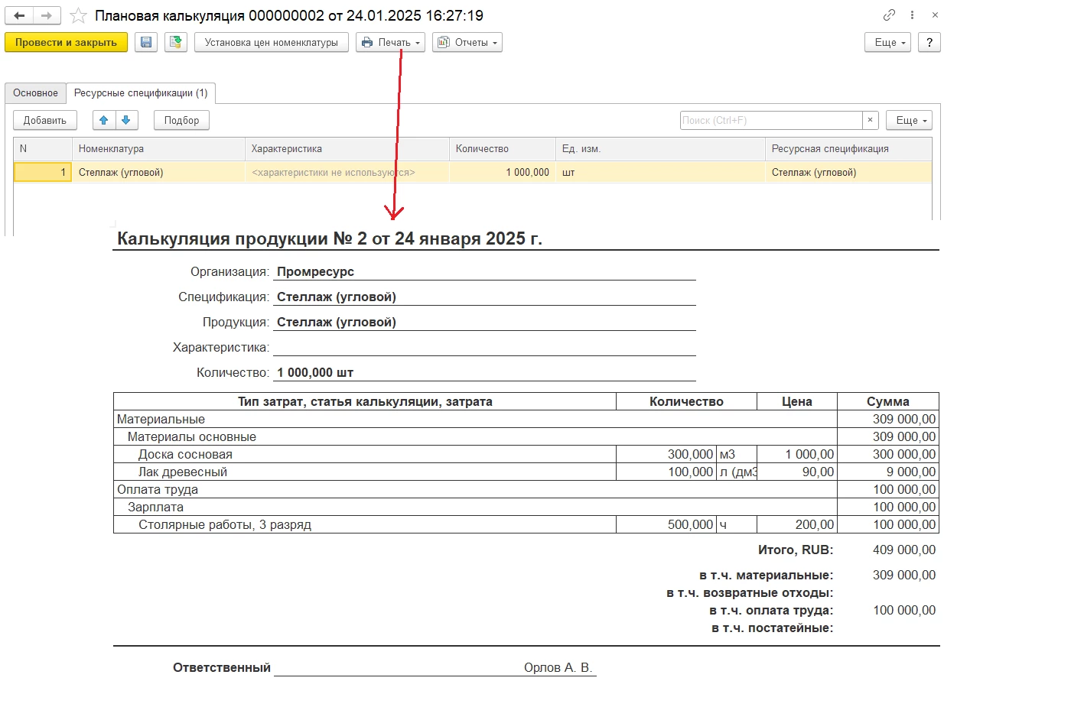1071x707 pixels.
Task: Open the table's Еще menu beside search
Action: pos(909,120)
